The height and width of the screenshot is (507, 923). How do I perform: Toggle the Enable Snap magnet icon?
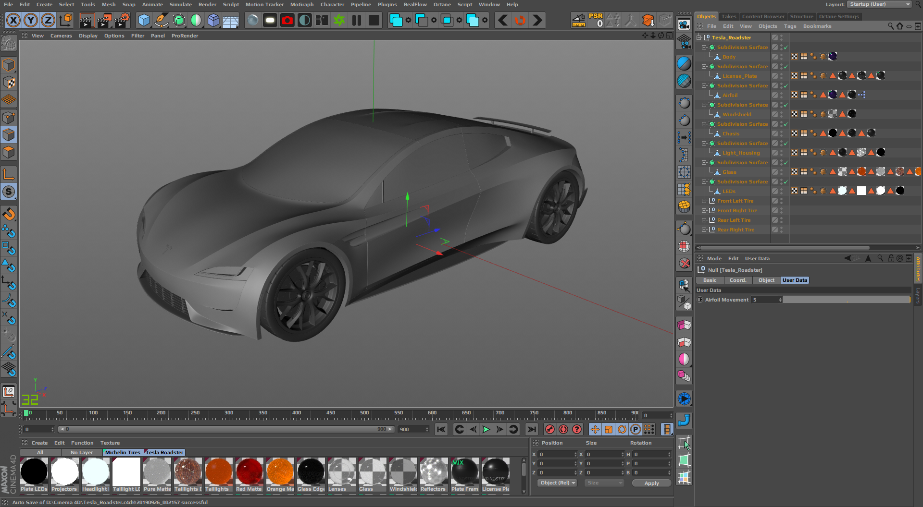[x=9, y=214]
